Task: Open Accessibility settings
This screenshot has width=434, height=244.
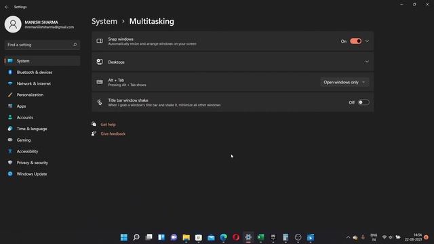Action: point(42,151)
